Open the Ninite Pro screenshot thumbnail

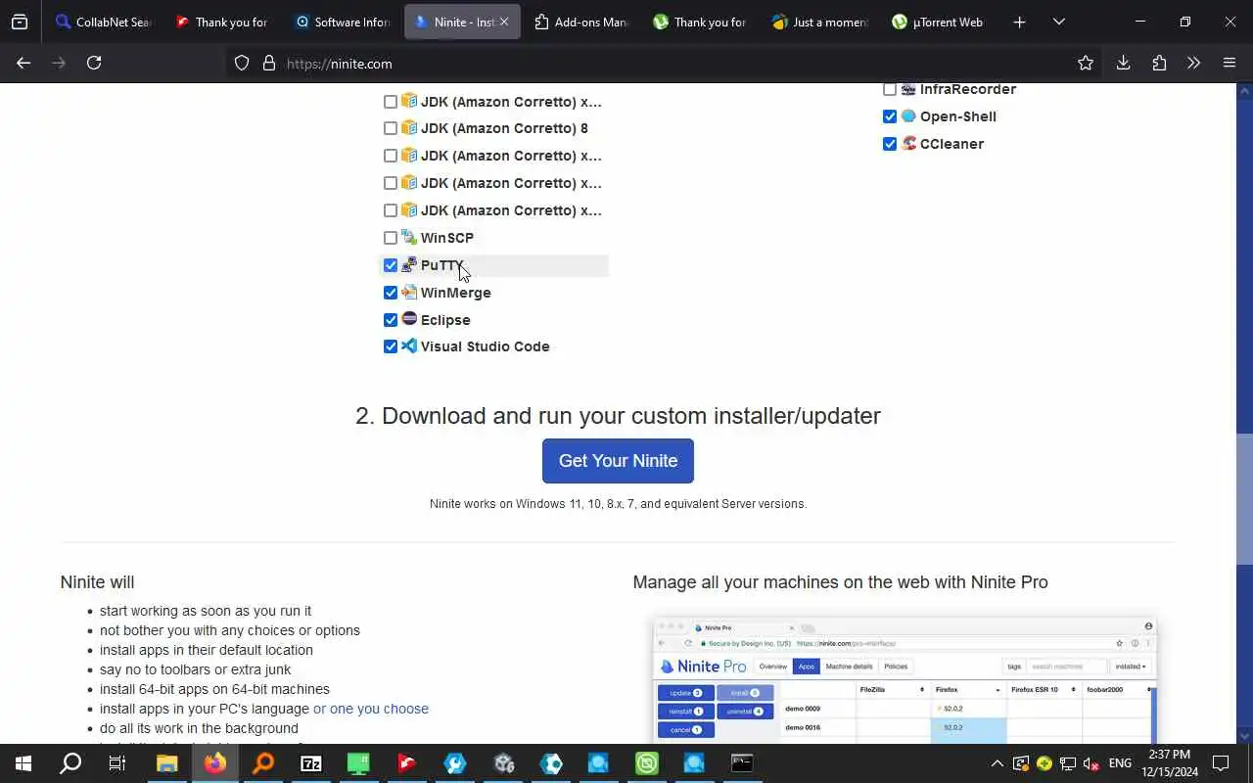click(905, 680)
